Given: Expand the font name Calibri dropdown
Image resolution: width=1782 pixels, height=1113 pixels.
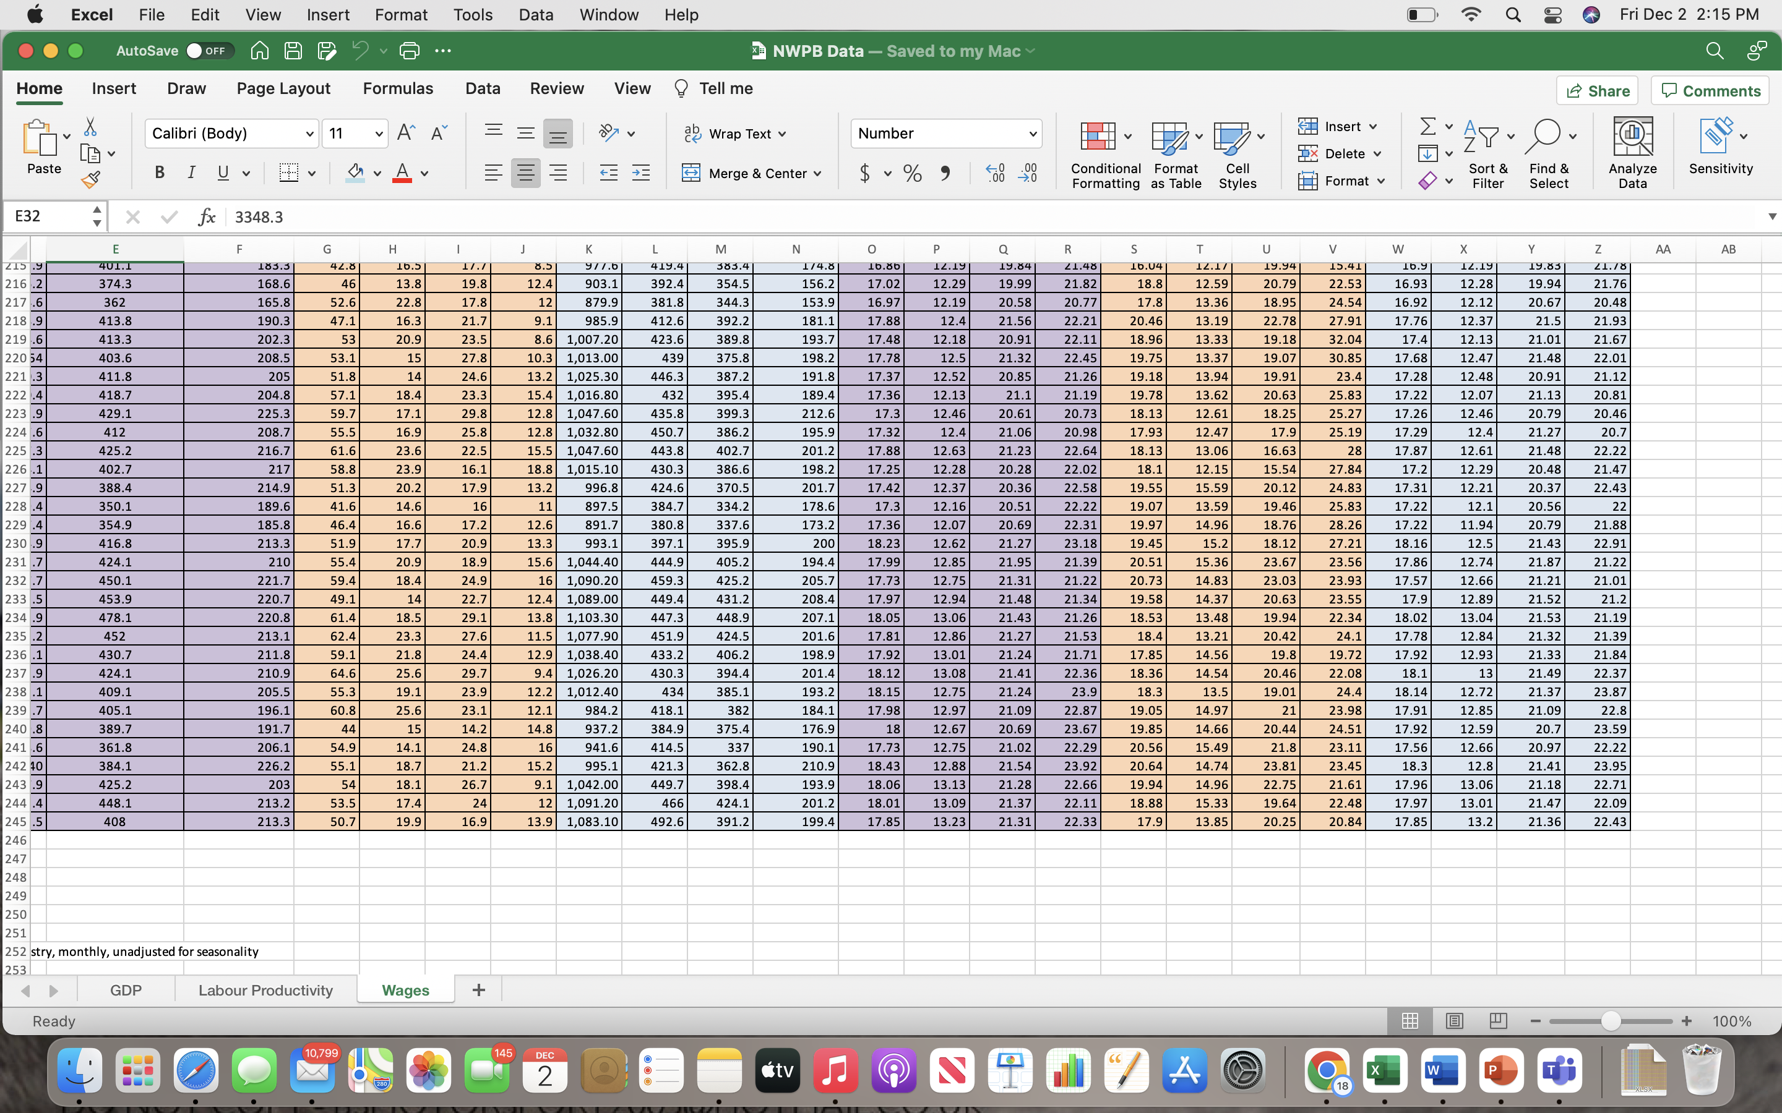Looking at the screenshot, I should click(309, 134).
